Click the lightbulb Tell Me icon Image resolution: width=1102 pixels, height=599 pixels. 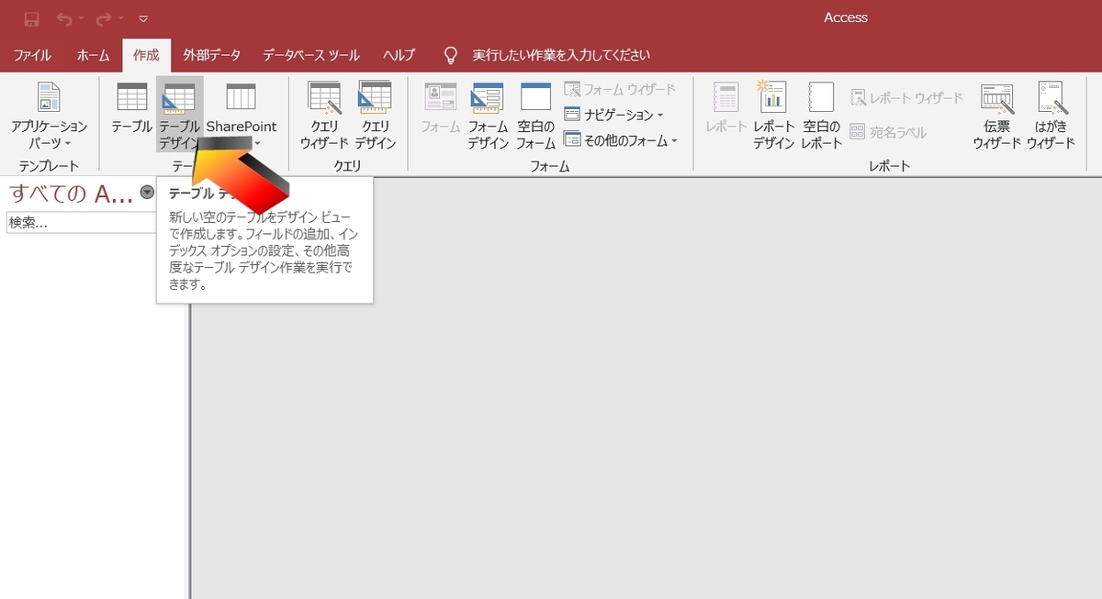pos(451,55)
